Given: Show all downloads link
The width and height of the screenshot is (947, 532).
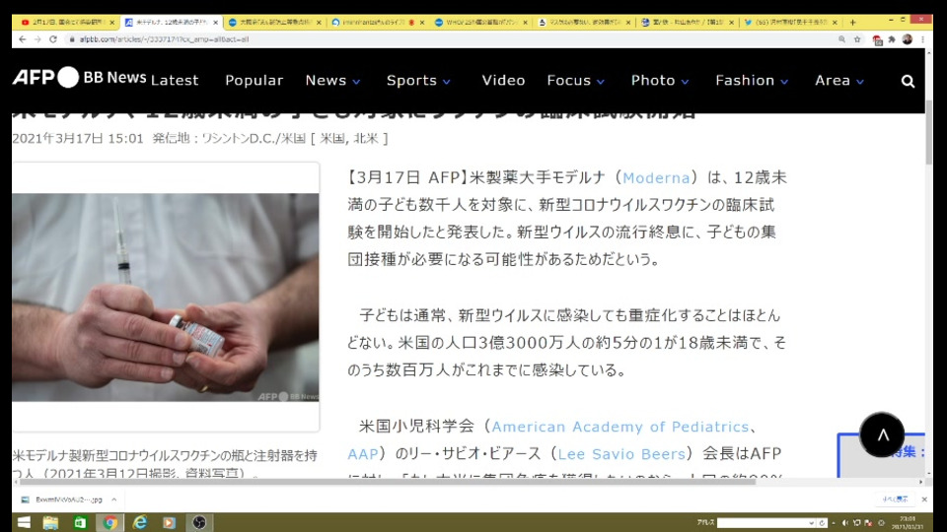Looking at the screenshot, I should (x=895, y=499).
